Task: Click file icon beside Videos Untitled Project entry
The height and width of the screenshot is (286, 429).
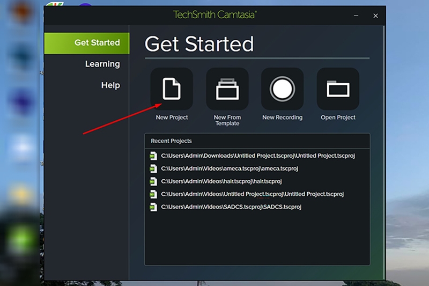Action: 153,194
